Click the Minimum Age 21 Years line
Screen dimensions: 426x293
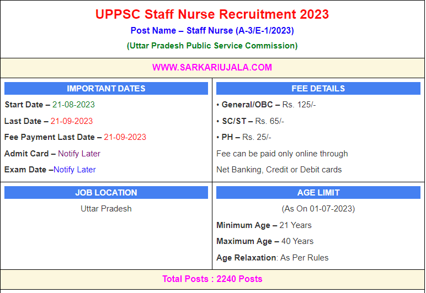point(264,225)
